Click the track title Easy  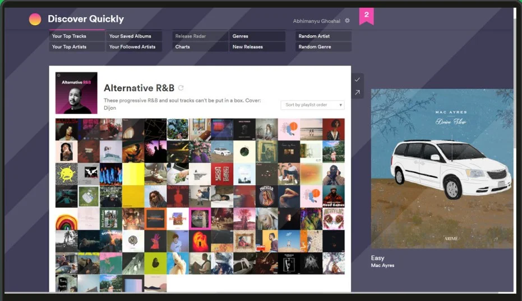point(377,258)
